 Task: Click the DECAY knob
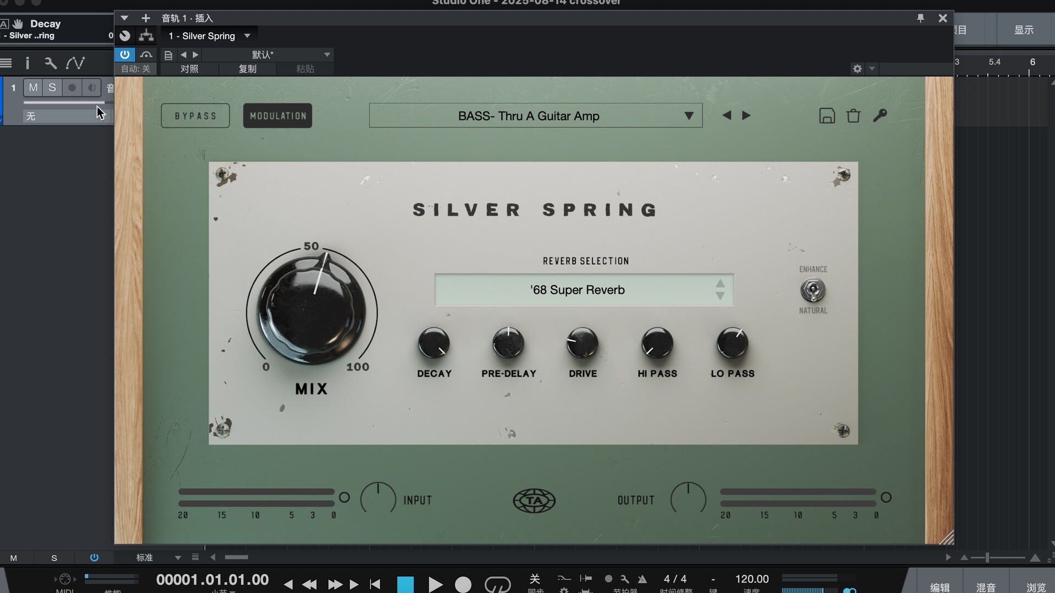(x=434, y=343)
